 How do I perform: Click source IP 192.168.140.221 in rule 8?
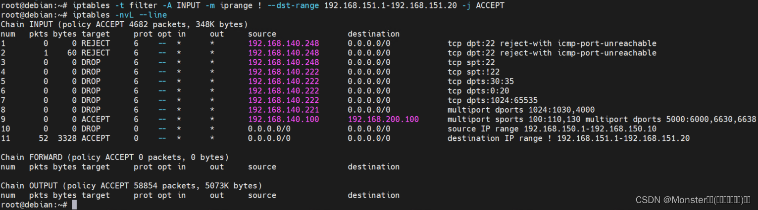pos(284,110)
